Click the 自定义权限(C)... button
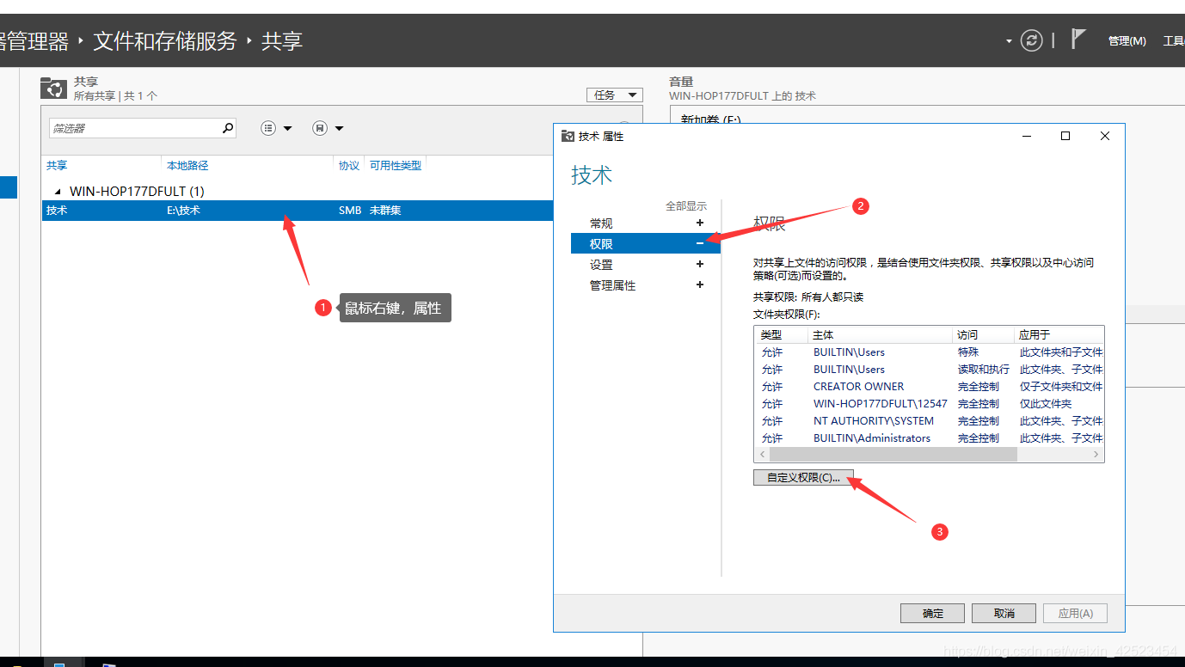This screenshot has height=667, width=1185. [803, 478]
